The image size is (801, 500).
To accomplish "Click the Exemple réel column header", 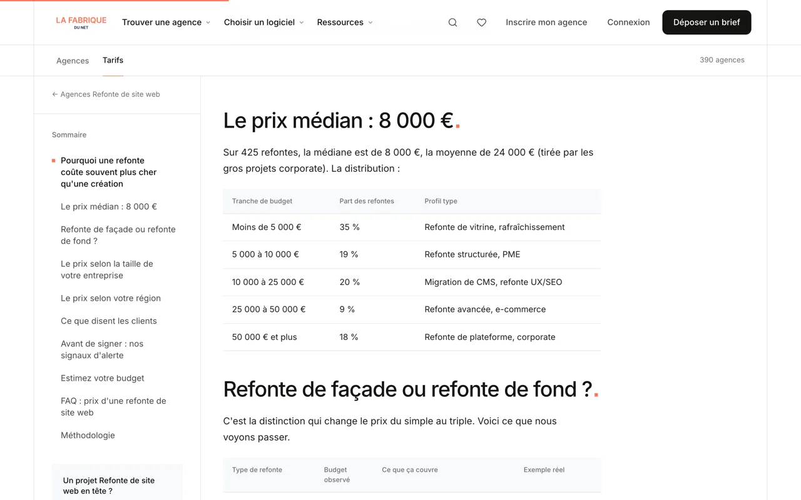I will [x=544, y=470].
